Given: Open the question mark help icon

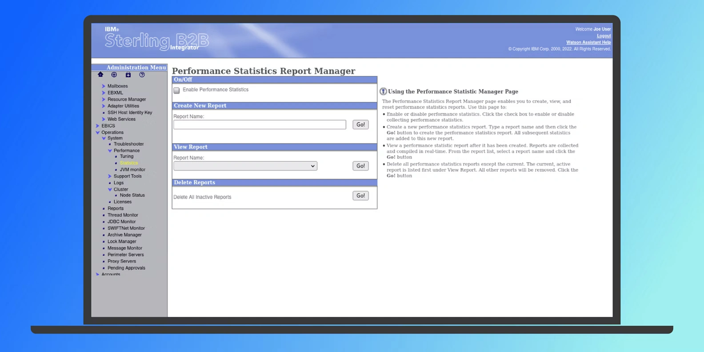Looking at the screenshot, I should click(142, 75).
